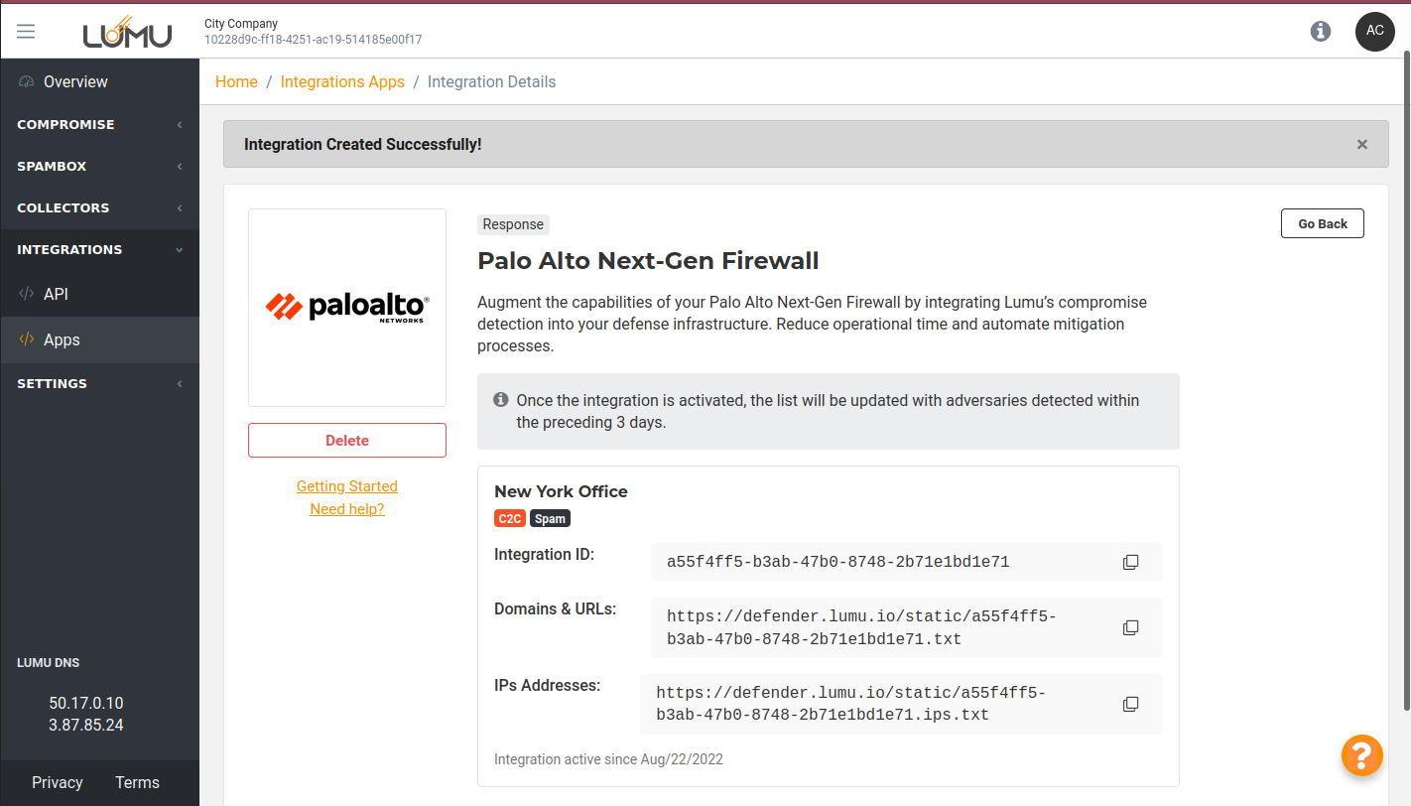The width and height of the screenshot is (1411, 806).
Task: Navigate to Integrations Apps breadcrumb
Action: (x=342, y=82)
